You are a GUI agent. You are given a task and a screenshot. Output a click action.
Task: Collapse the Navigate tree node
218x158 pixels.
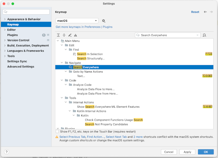point(62,63)
